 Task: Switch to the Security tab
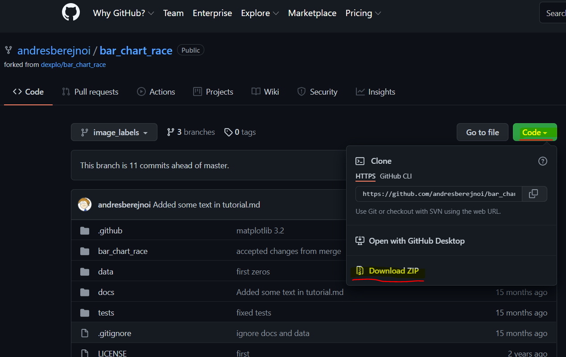(x=317, y=92)
